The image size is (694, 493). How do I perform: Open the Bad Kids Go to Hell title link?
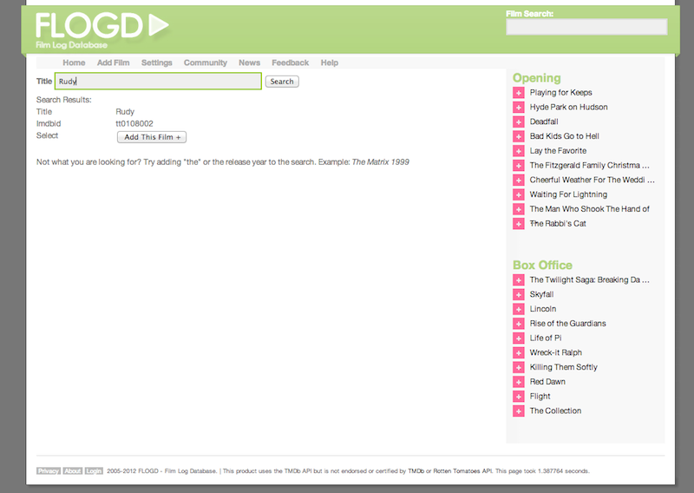(565, 136)
